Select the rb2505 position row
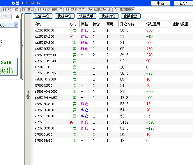This screenshot has height=165, width=193. (87, 122)
